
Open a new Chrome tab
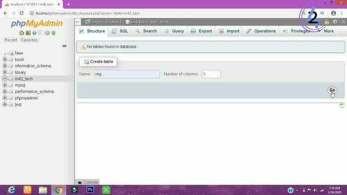pyautogui.click(x=68, y=4)
